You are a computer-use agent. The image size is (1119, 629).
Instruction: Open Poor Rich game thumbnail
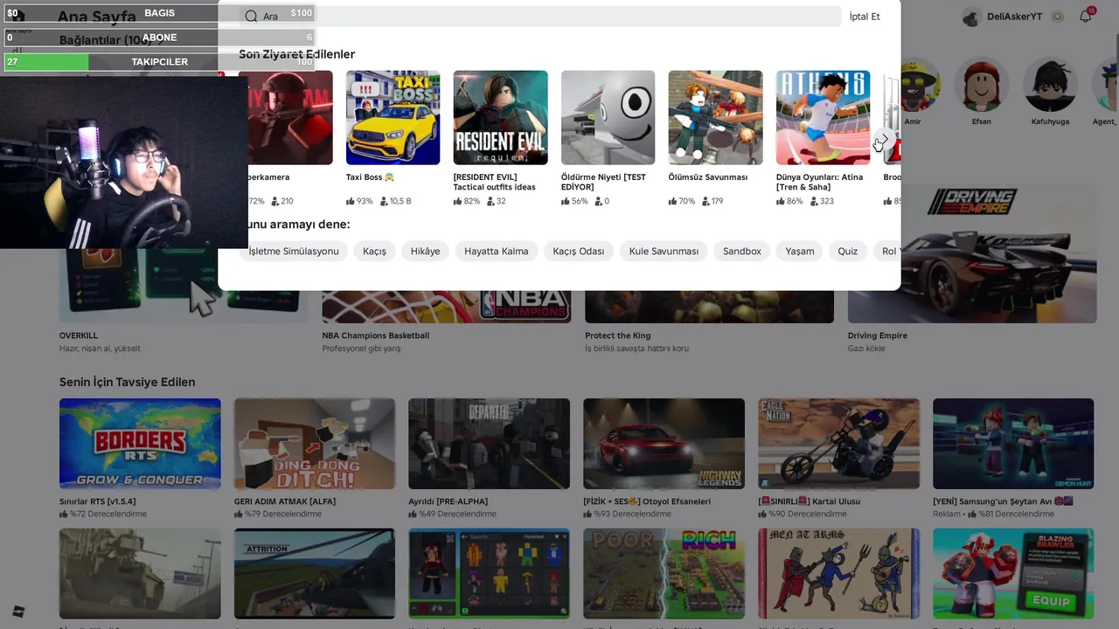(664, 573)
